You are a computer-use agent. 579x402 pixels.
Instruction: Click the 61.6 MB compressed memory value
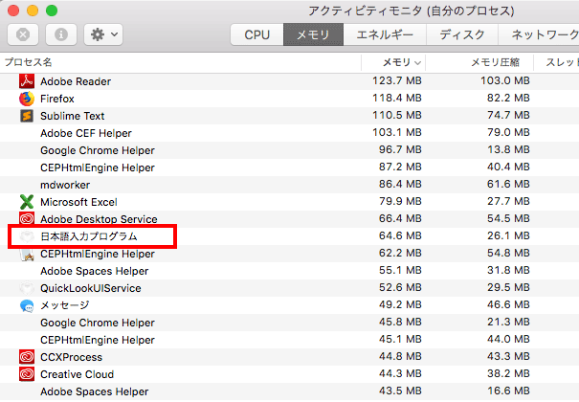[508, 184]
